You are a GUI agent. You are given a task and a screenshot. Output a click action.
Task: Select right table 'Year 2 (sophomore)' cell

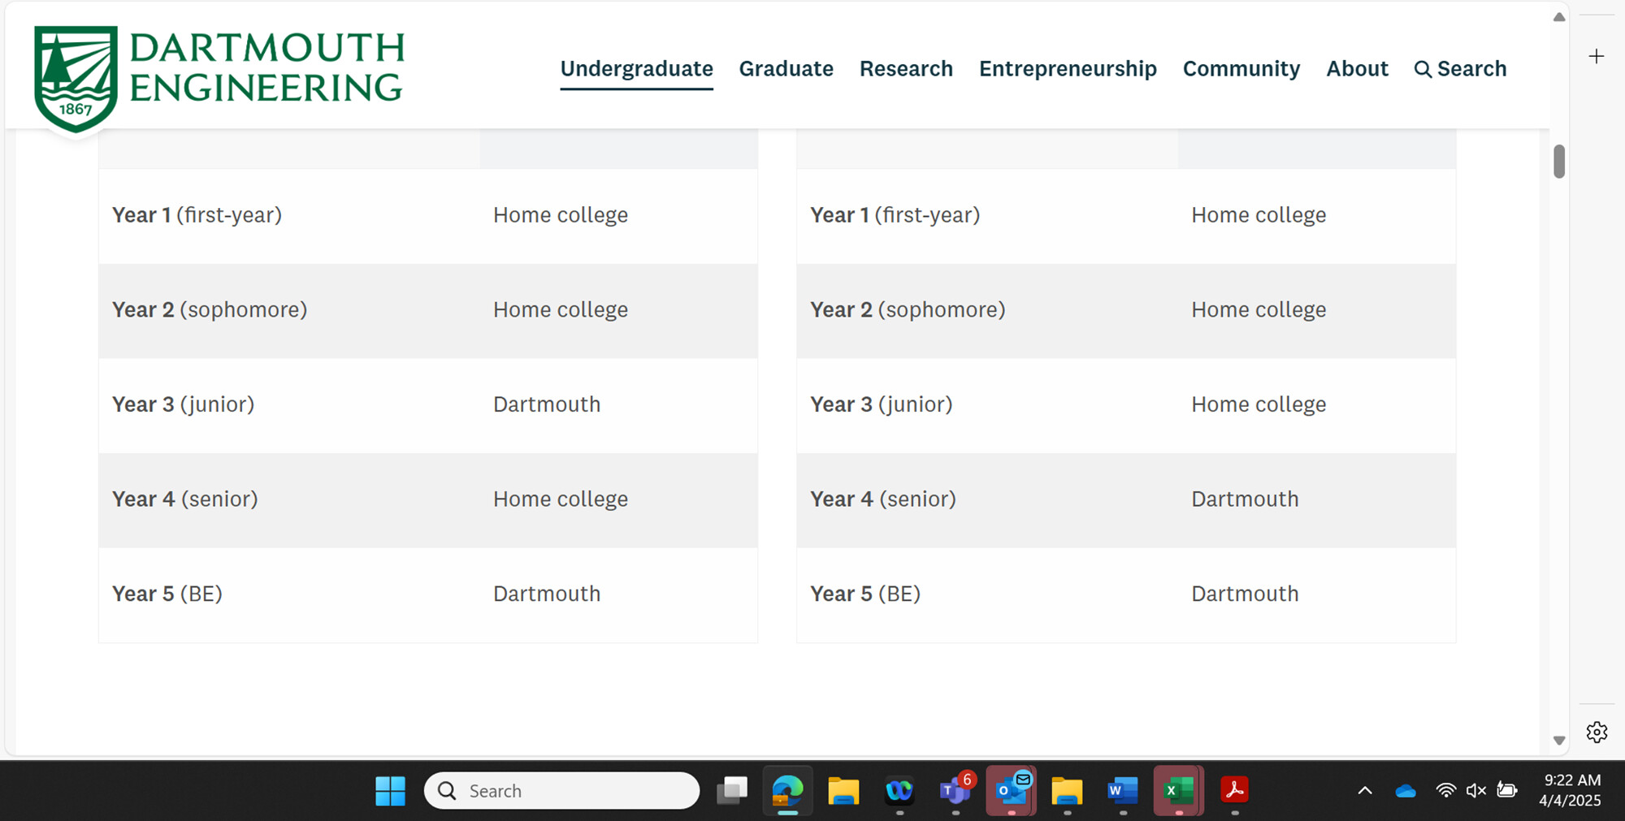pyautogui.click(x=987, y=310)
